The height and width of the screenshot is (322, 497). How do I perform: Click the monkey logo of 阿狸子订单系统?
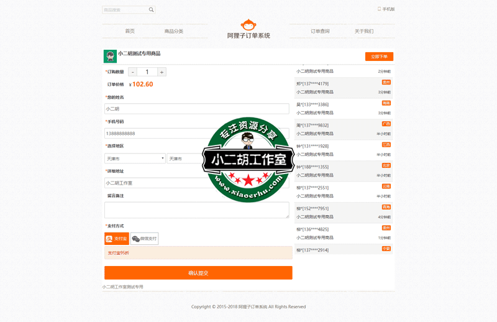click(248, 25)
